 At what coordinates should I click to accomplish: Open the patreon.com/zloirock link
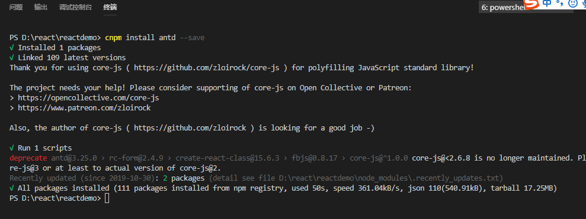point(84,108)
